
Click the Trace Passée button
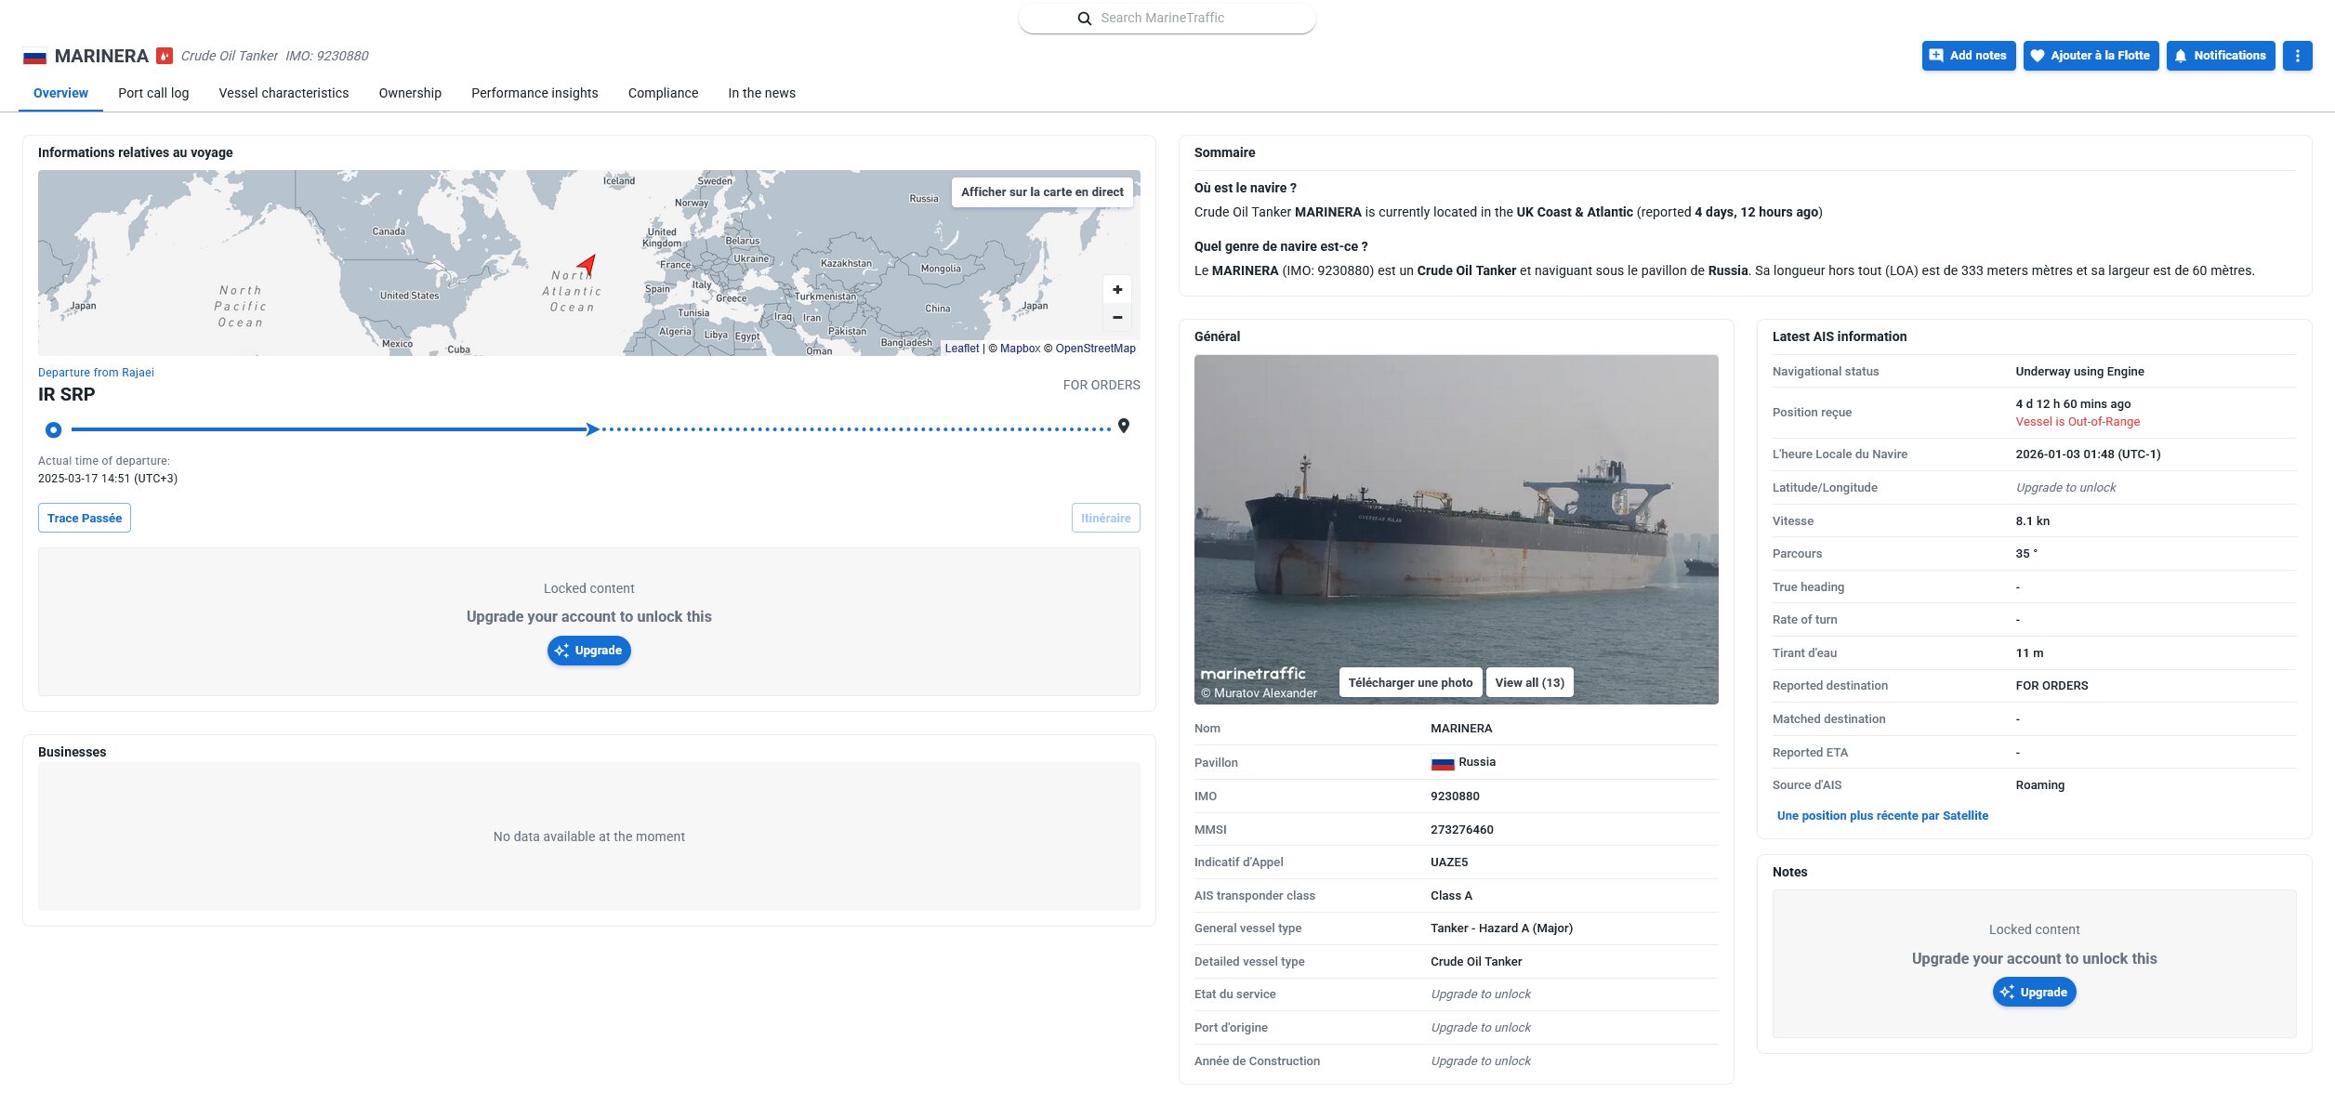(85, 518)
